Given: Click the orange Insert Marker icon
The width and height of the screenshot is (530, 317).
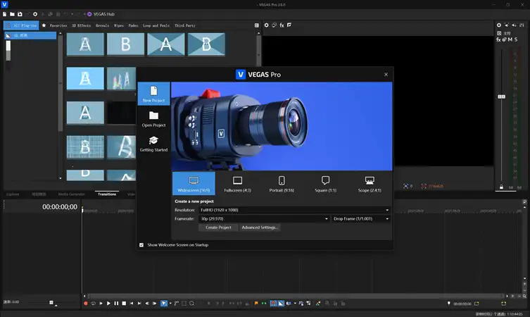Looking at the screenshot, I should (x=256, y=303).
